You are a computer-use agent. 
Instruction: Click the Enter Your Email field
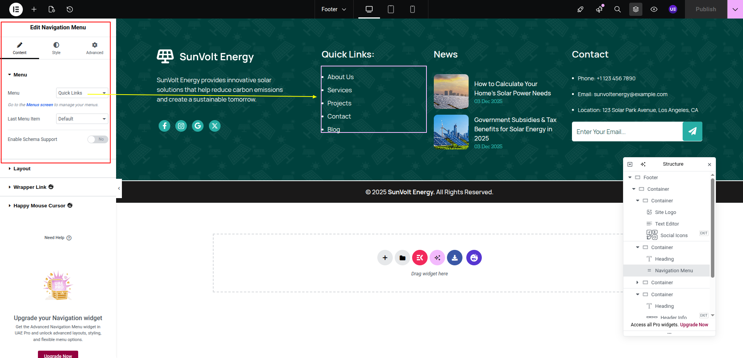627,132
